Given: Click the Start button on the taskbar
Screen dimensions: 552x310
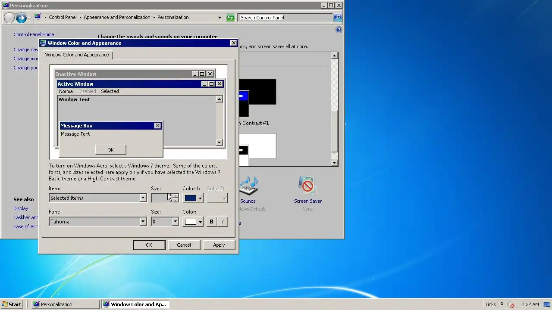Looking at the screenshot, I should tap(12, 304).
